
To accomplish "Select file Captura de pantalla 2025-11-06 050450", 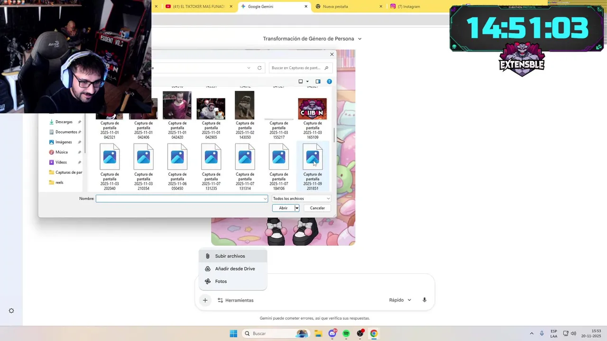I will 177,167.
